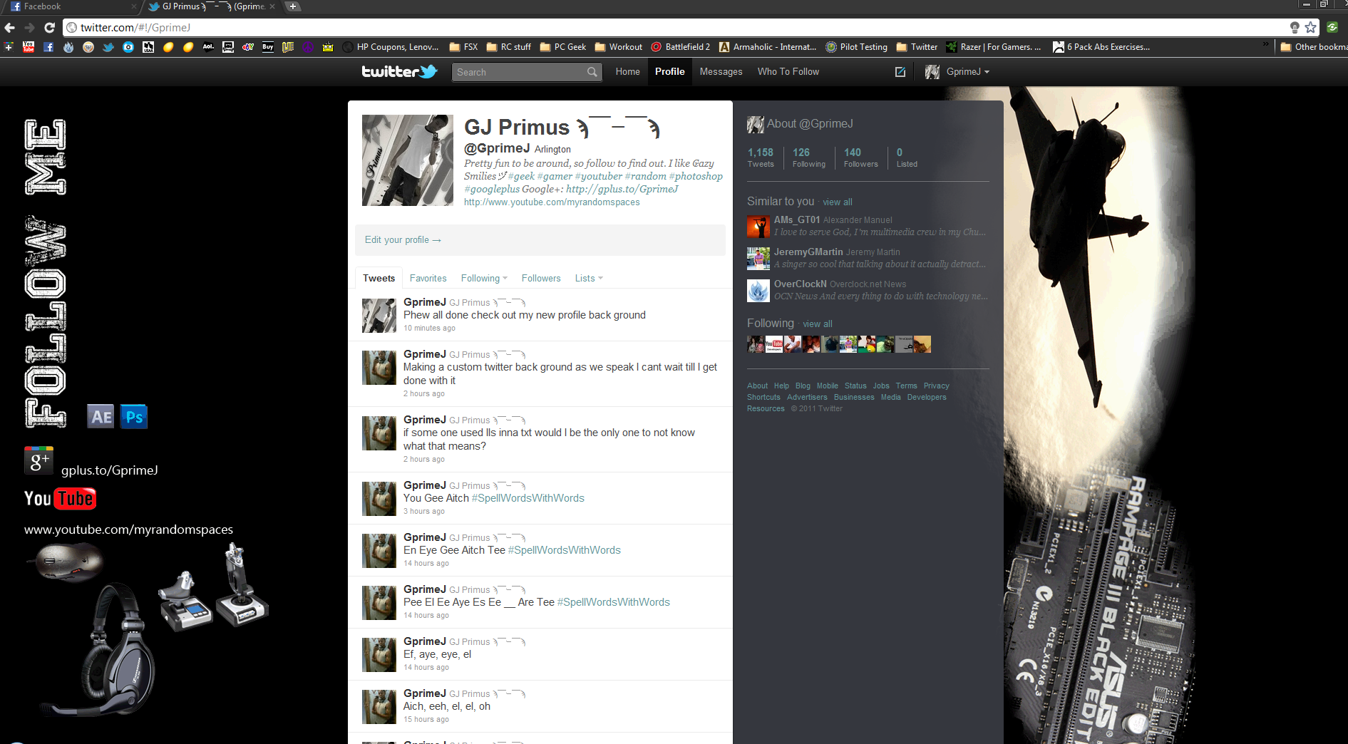Open the 140 Followers stat

tap(860, 157)
